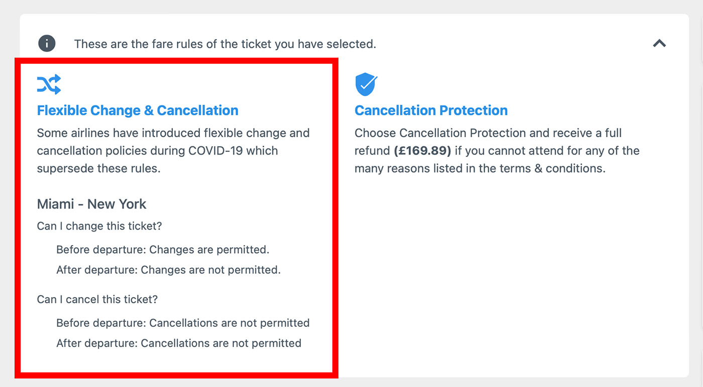
Task: Expand the Can I change this ticket section
Action: coord(99,226)
